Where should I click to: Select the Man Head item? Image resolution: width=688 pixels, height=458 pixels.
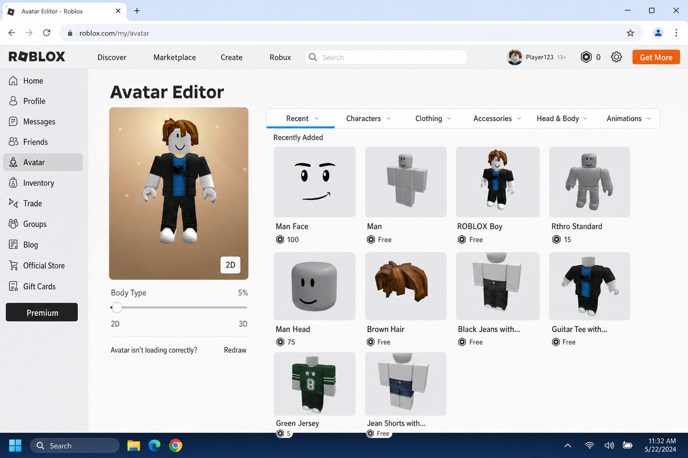pyautogui.click(x=314, y=286)
